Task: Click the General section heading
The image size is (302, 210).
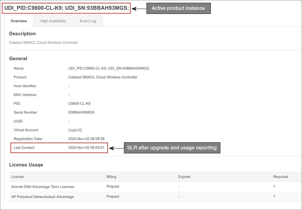Action: point(18,58)
